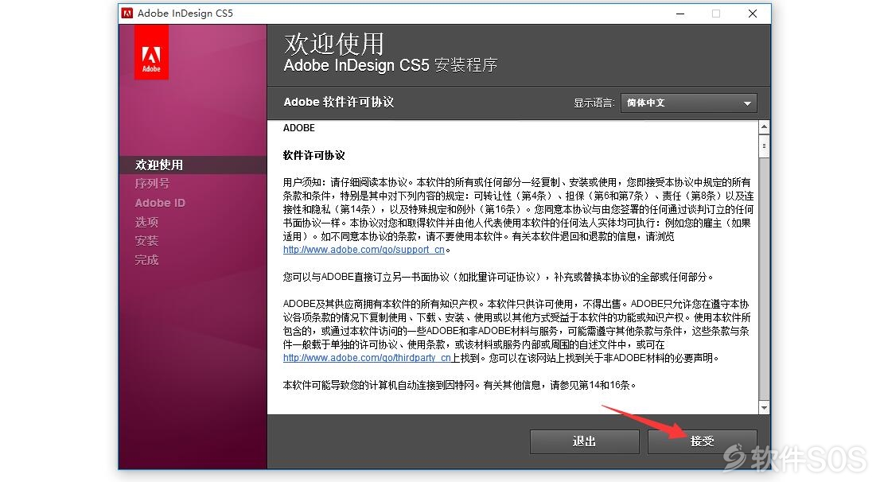Select Adobe ID step in sidebar
Image resolution: width=880 pixels, height=482 pixels.
coord(160,203)
